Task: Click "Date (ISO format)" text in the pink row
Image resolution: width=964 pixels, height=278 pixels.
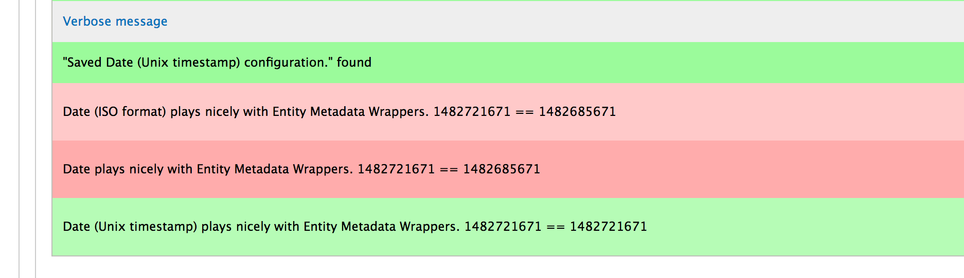Action: 114,112
